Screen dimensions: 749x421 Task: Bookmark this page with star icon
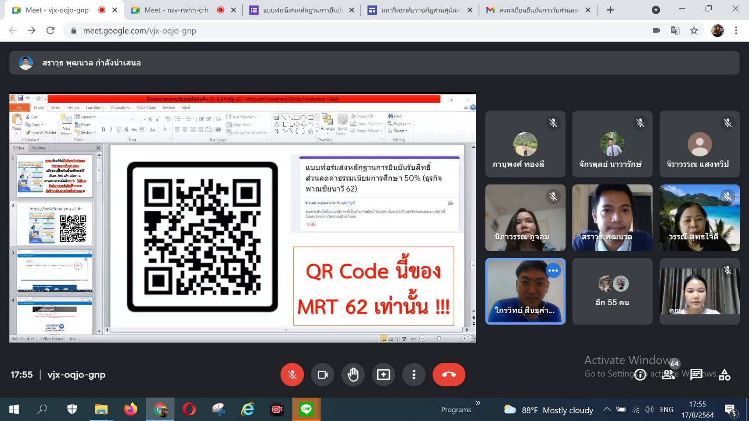pos(694,30)
